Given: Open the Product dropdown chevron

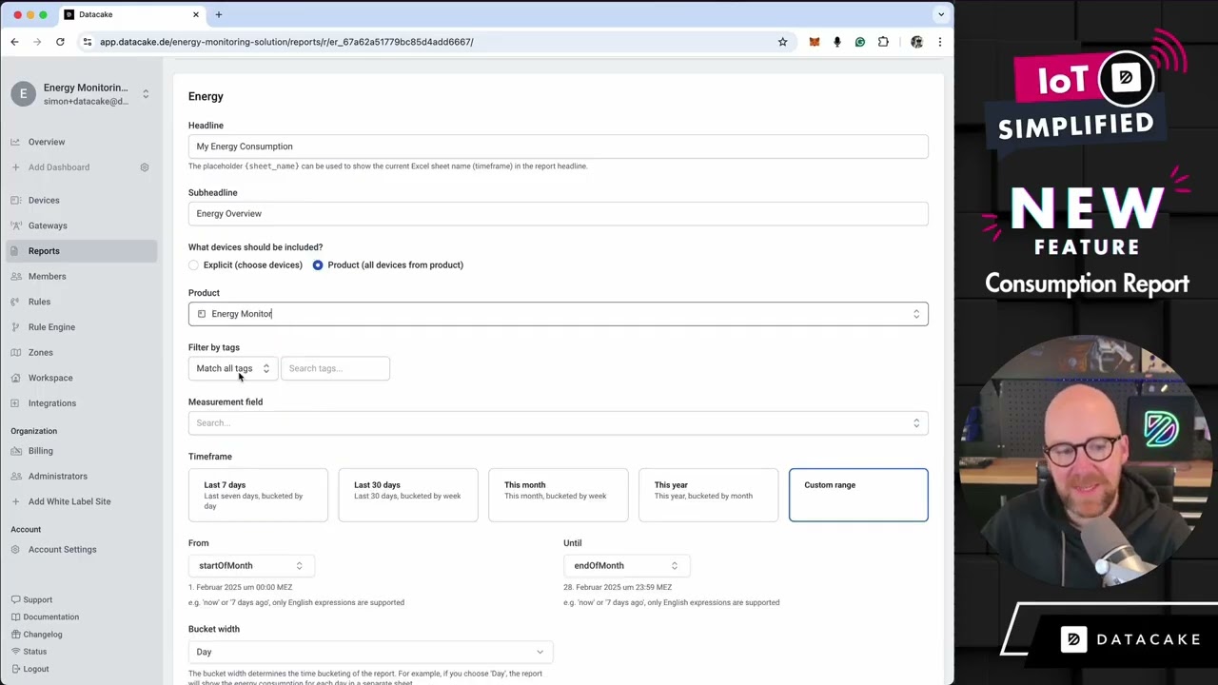Looking at the screenshot, I should 916,314.
